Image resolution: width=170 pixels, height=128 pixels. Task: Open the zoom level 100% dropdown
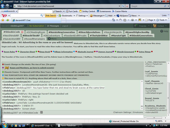point(165,121)
